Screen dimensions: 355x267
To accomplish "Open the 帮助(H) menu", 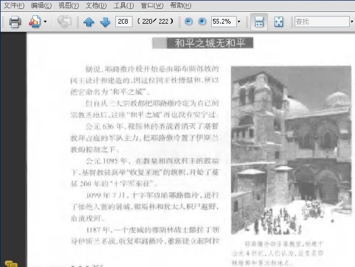I will (x=180, y=5).
